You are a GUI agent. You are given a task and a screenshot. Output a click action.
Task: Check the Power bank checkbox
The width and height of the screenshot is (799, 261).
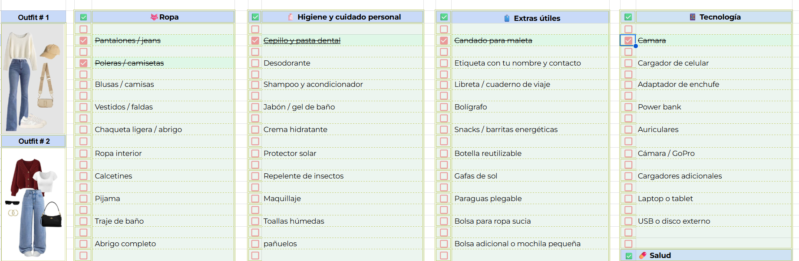(x=628, y=107)
